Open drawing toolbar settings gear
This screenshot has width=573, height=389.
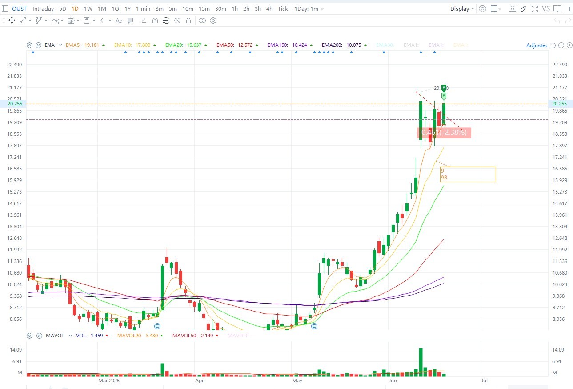coord(213,20)
